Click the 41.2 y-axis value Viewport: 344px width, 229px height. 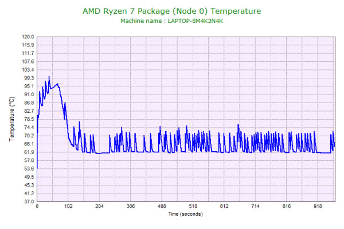[29, 194]
